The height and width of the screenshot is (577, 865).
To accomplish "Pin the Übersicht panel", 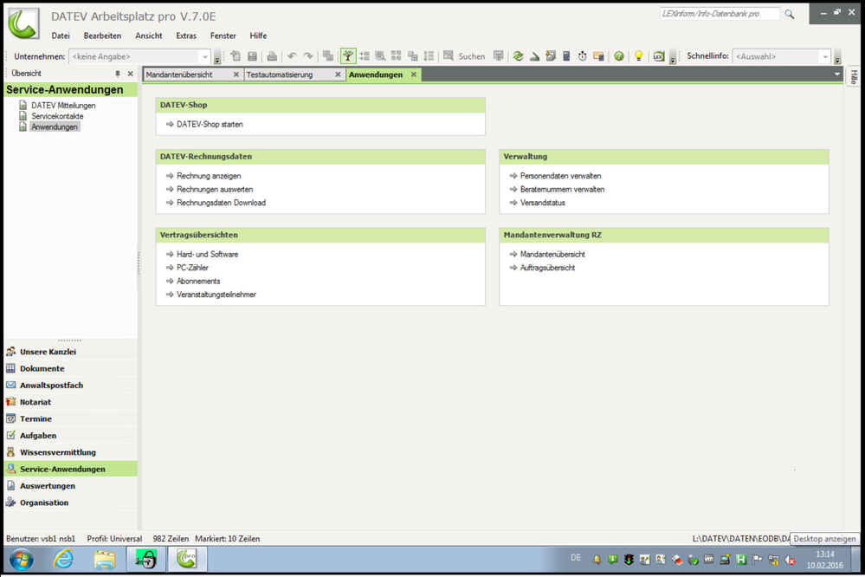I will (x=118, y=74).
